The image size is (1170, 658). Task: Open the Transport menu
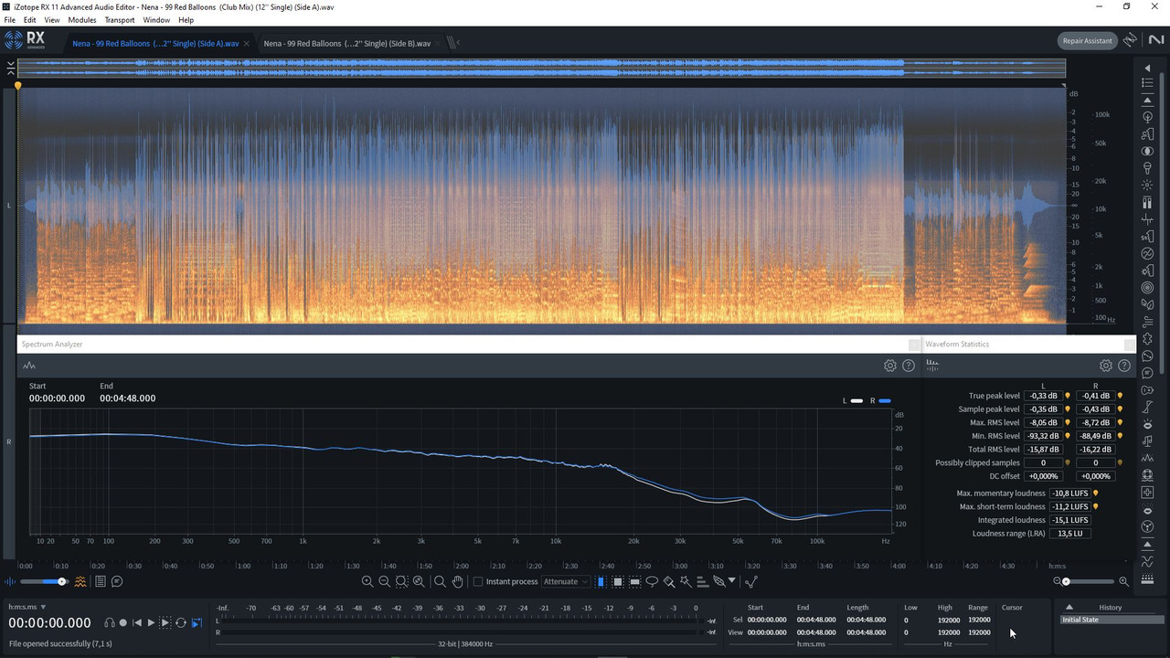120,20
